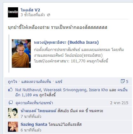This screenshot has width=133, height=134.
Task: Click the note icon beside the share count 5
Action: point(123,81)
